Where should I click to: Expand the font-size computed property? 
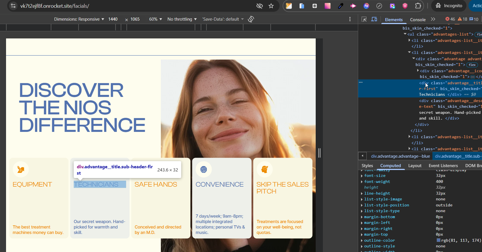(362, 176)
